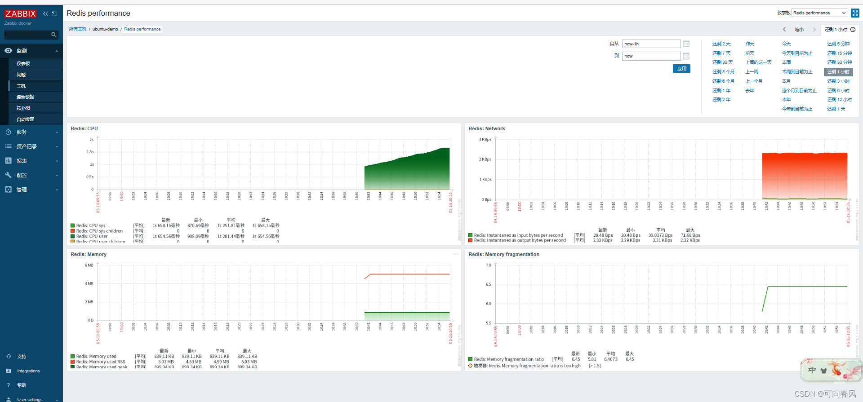
Task: Click the Support 支持 link in sidebar
Action: pyautogui.click(x=22, y=357)
